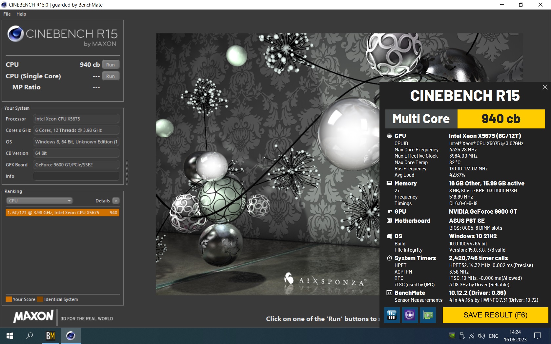Click the GPU section icon in BenchMate panel
The height and width of the screenshot is (344, 551).
click(389, 211)
